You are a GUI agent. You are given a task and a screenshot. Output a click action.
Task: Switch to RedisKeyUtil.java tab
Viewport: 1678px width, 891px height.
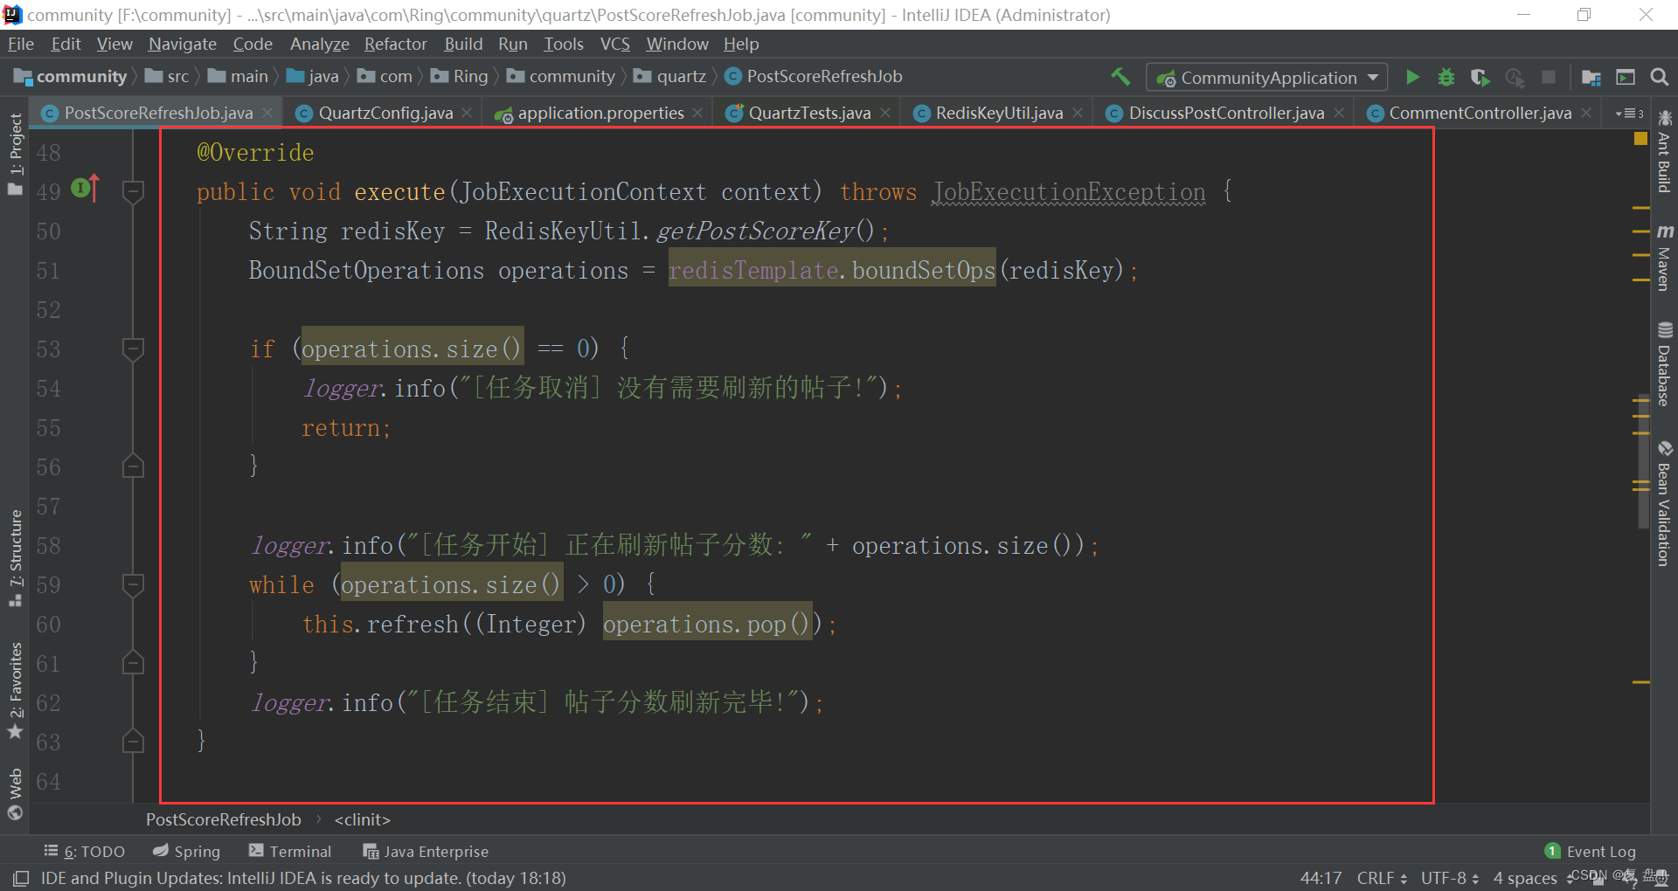(x=999, y=113)
